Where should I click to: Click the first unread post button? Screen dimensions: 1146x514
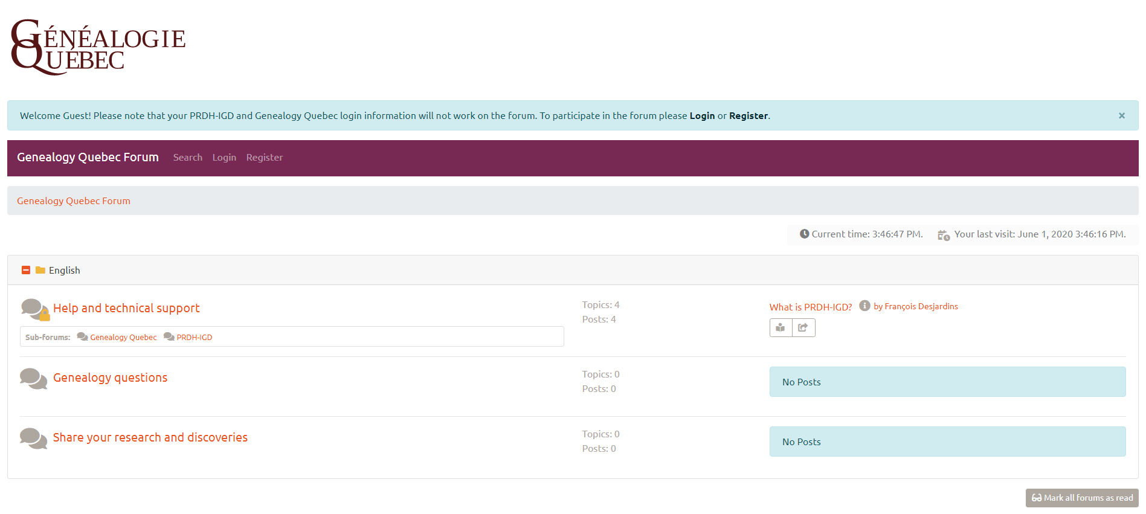(781, 327)
